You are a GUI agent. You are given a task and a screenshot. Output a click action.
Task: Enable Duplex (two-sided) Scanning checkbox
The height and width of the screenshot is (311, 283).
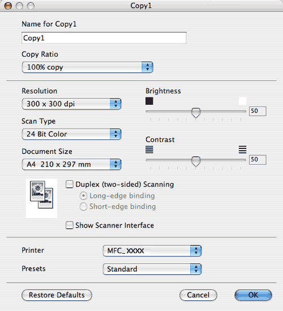70,184
